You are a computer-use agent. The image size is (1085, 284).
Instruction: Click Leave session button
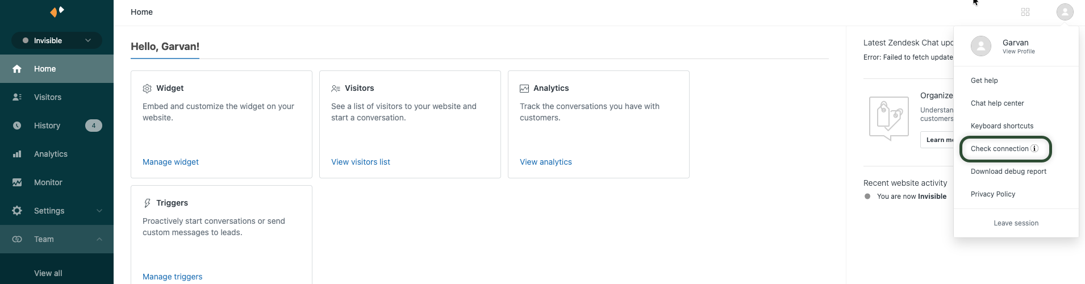(1016, 223)
